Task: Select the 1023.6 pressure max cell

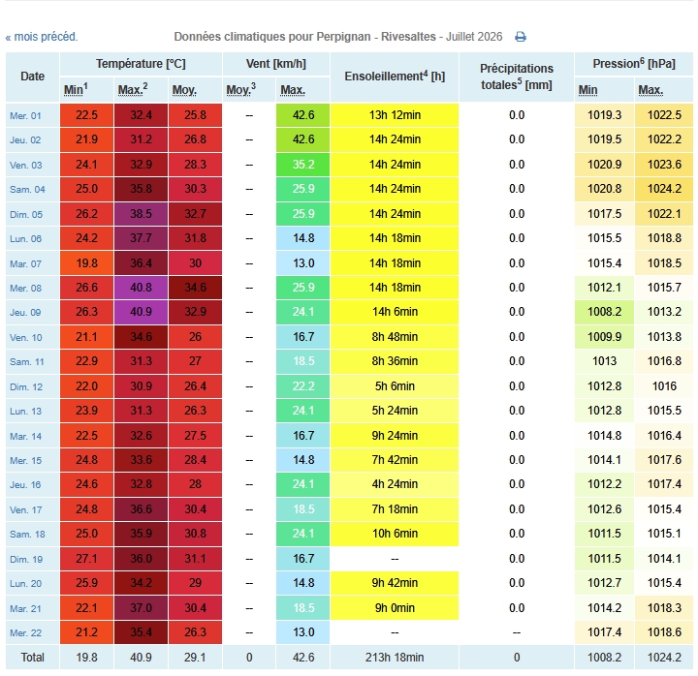Action: [x=664, y=165]
